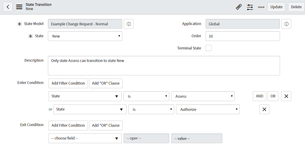The image size is (305, 149).
Task: Click into the Order field showing 10
Action: 243,36
